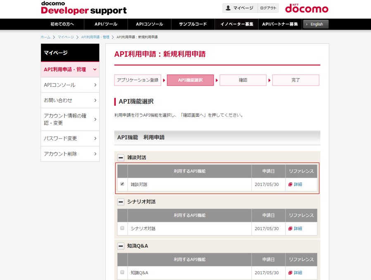
Task: Check the 知識Q&A API checkbox
Action: [122, 272]
